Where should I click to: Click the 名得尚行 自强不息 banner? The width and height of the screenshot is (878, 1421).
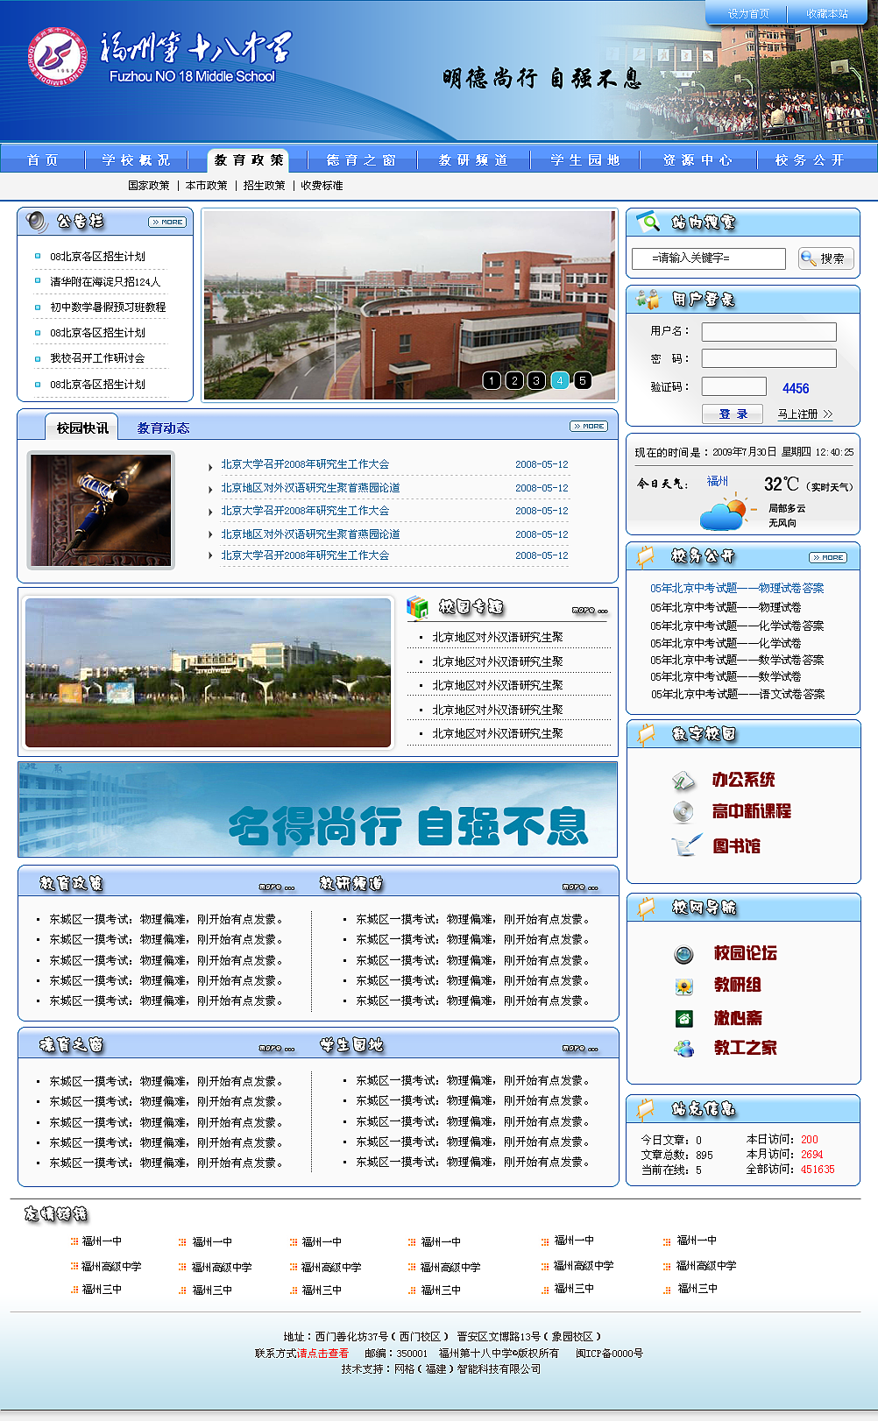tap(318, 809)
